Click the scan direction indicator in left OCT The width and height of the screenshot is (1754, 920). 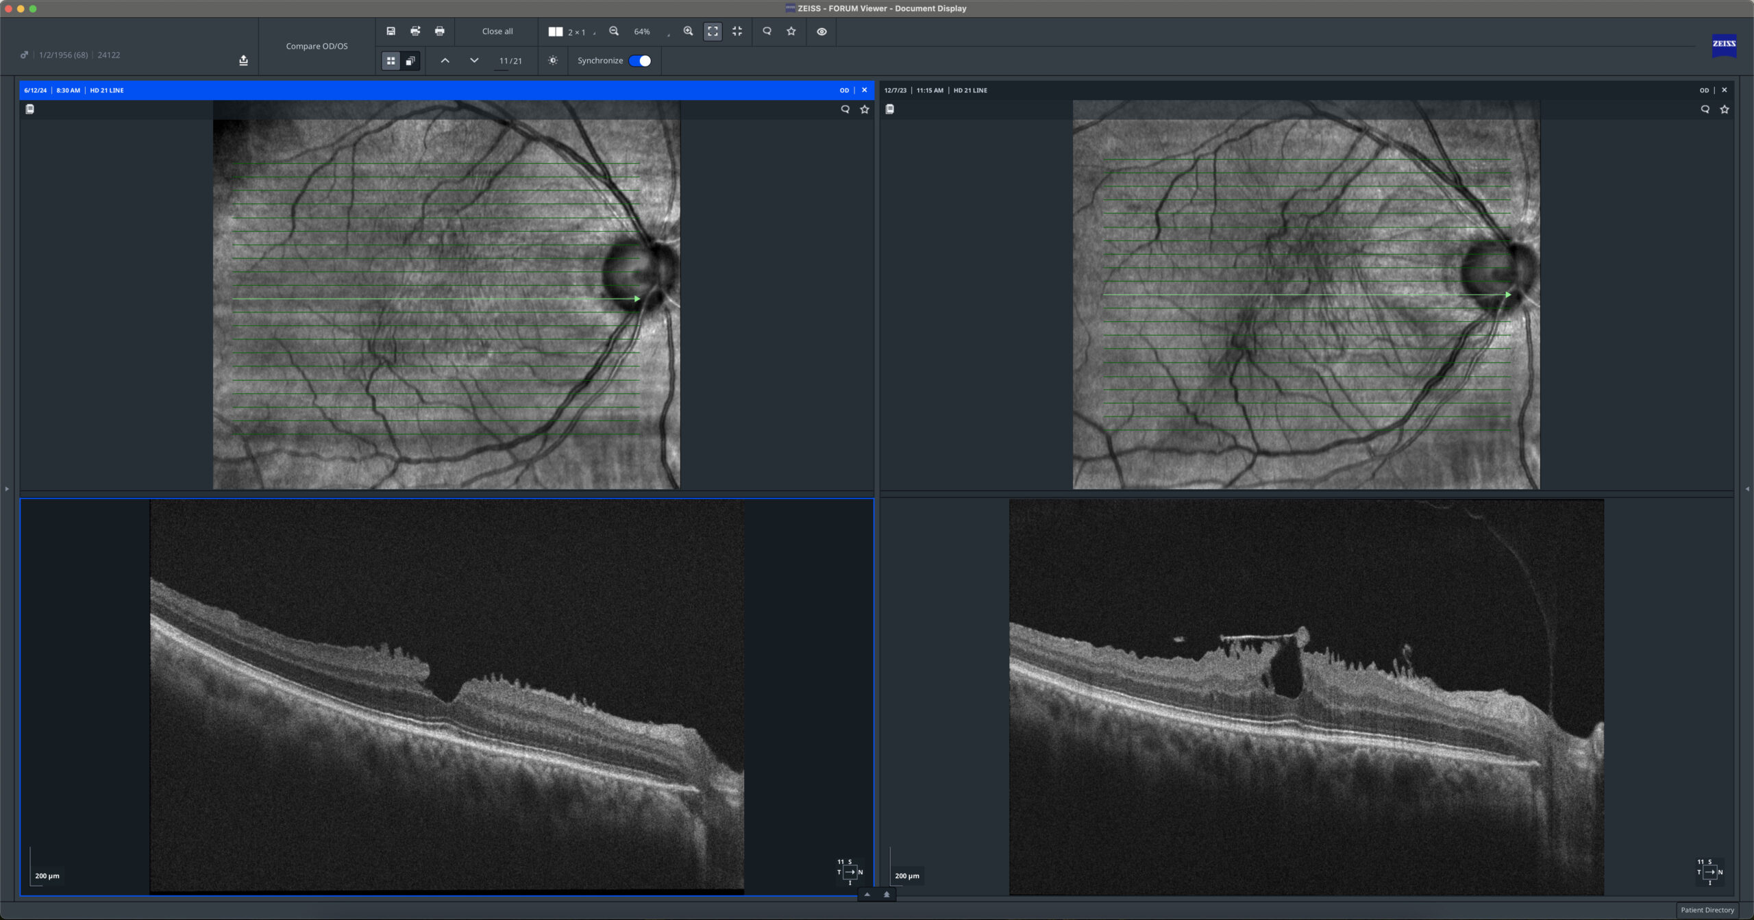pos(850,872)
